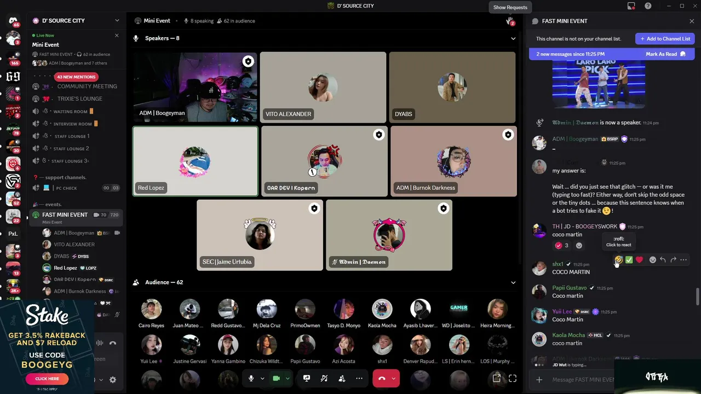Screen dimensions: 701x394
Task: Enter full screen stage view
Action: point(513,378)
